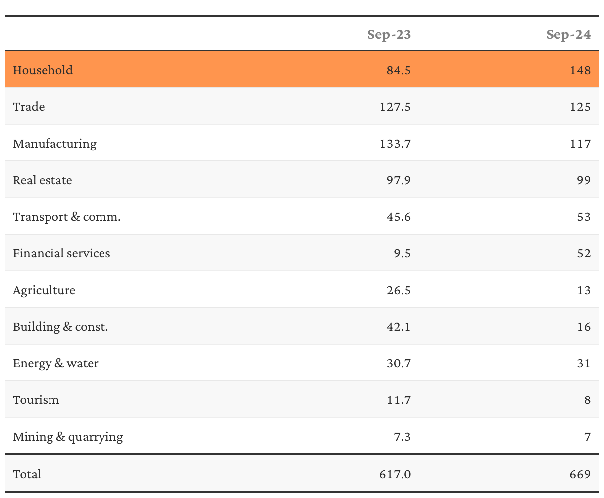This screenshot has width=604, height=498.
Task: Click the Real estate row label
Action: click(x=43, y=180)
